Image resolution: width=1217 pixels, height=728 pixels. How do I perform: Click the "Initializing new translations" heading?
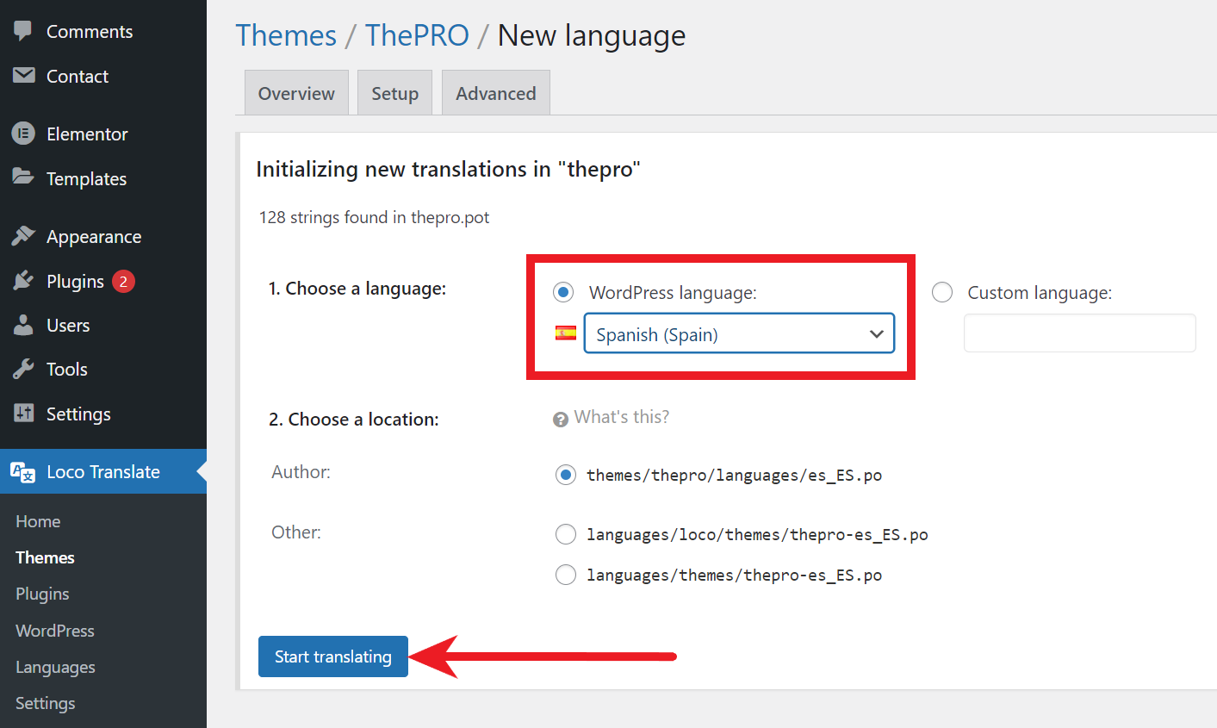[448, 169]
